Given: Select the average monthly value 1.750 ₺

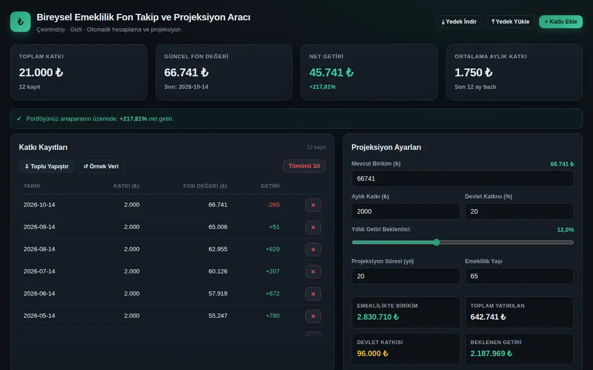Looking at the screenshot, I should 473,73.
